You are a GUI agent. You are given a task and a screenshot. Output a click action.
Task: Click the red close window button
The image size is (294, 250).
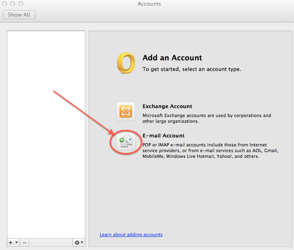5,4
